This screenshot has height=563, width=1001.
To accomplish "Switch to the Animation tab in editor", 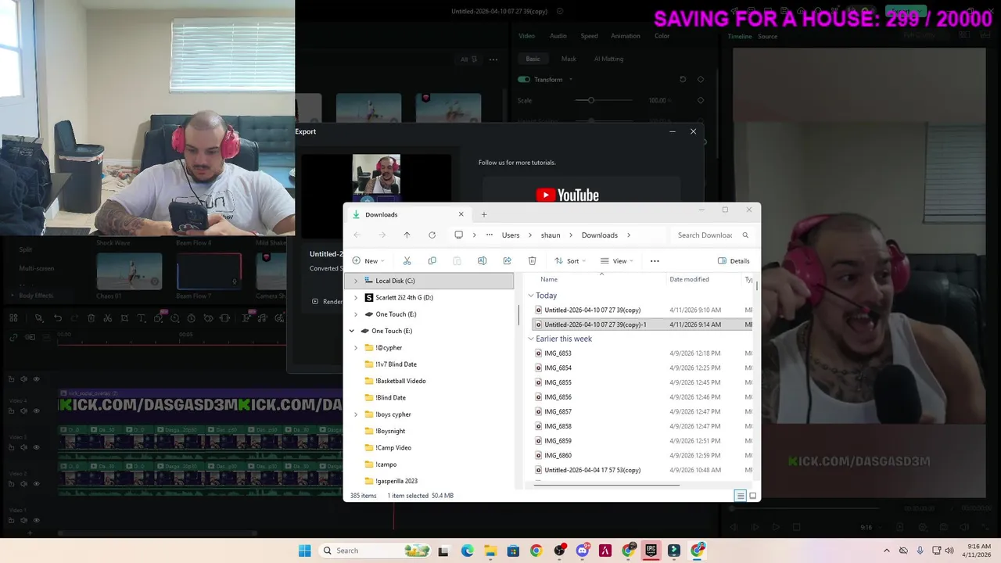I will tap(625, 36).
